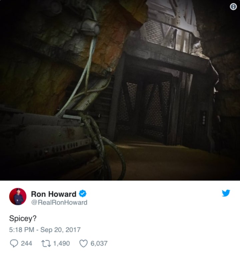Enlarge photo at the metal grate doors
Viewport: 240px width, 254px height.
(x=144, y=108)
